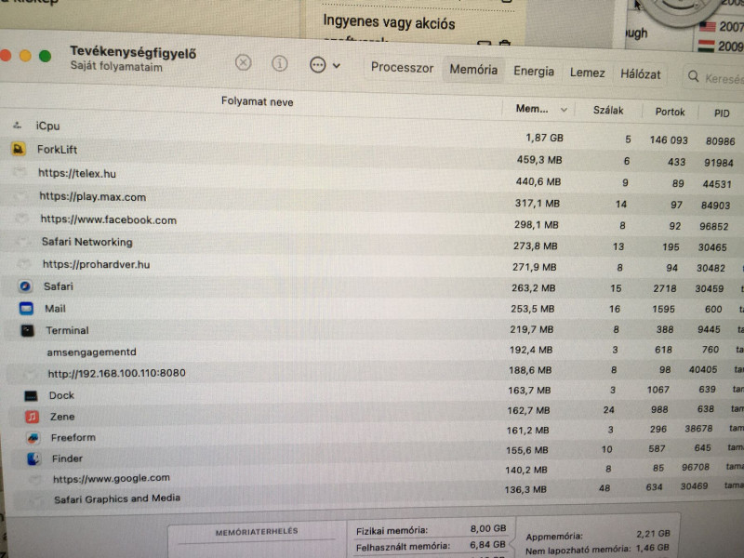This screenshot has height=558, width=744.
Task: Toggle sort order chevron in Mem column
Action: click(x=564, y=110)
